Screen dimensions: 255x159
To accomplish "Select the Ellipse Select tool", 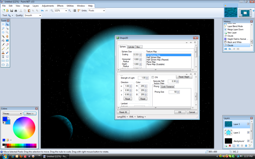I will pyautogui.click(x=3, y=32).
